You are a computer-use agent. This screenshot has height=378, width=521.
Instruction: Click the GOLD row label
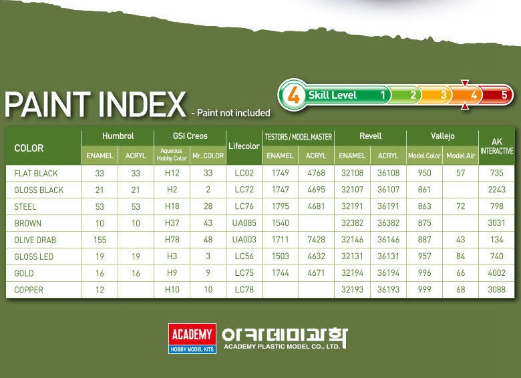(23, 273)
